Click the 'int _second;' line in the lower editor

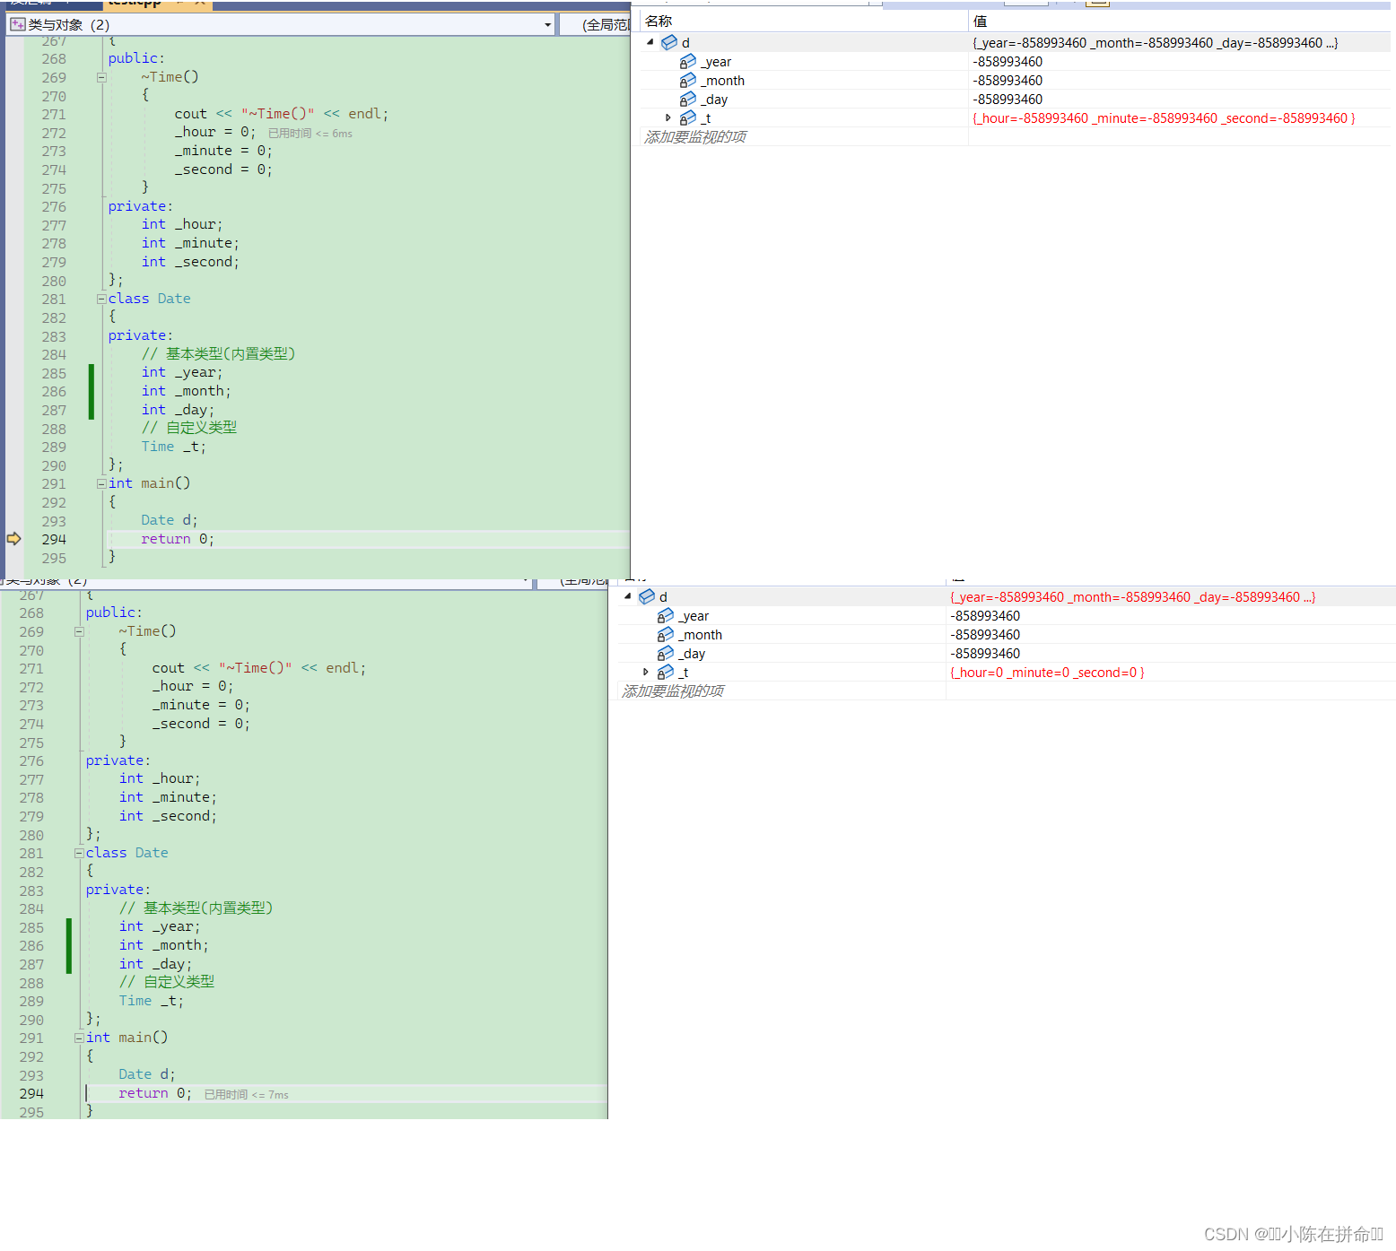tap(168, 816)
